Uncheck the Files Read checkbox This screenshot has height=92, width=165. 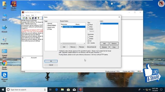[x=88, y=25]
